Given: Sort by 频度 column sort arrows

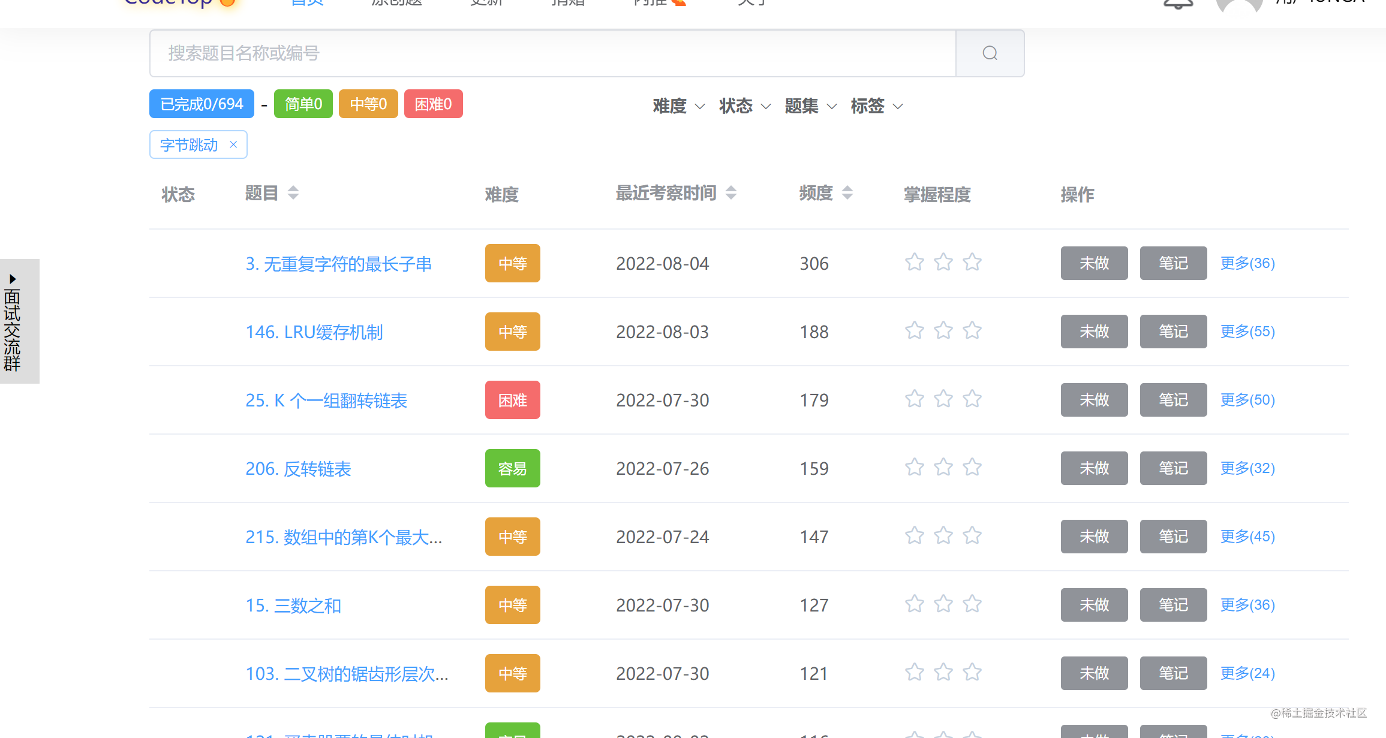Looking at the screenshot, I should [847, 192].
